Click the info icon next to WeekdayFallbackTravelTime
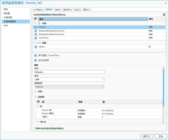Viewport: 169px width, 140px height. 36,34
